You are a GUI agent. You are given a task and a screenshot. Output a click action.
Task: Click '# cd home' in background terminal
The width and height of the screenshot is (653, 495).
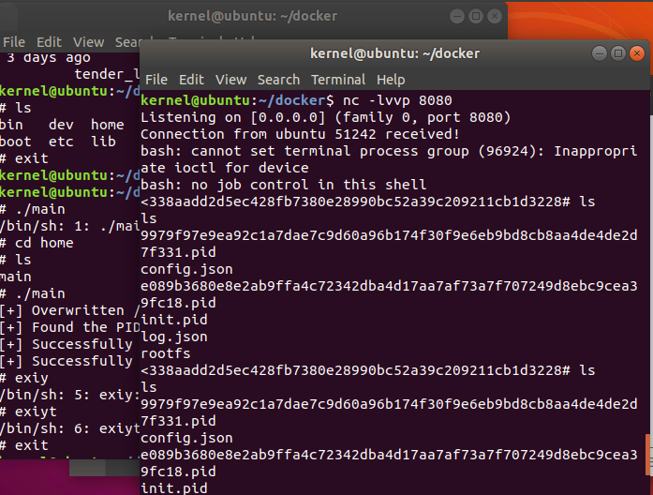tap(37, 243)
